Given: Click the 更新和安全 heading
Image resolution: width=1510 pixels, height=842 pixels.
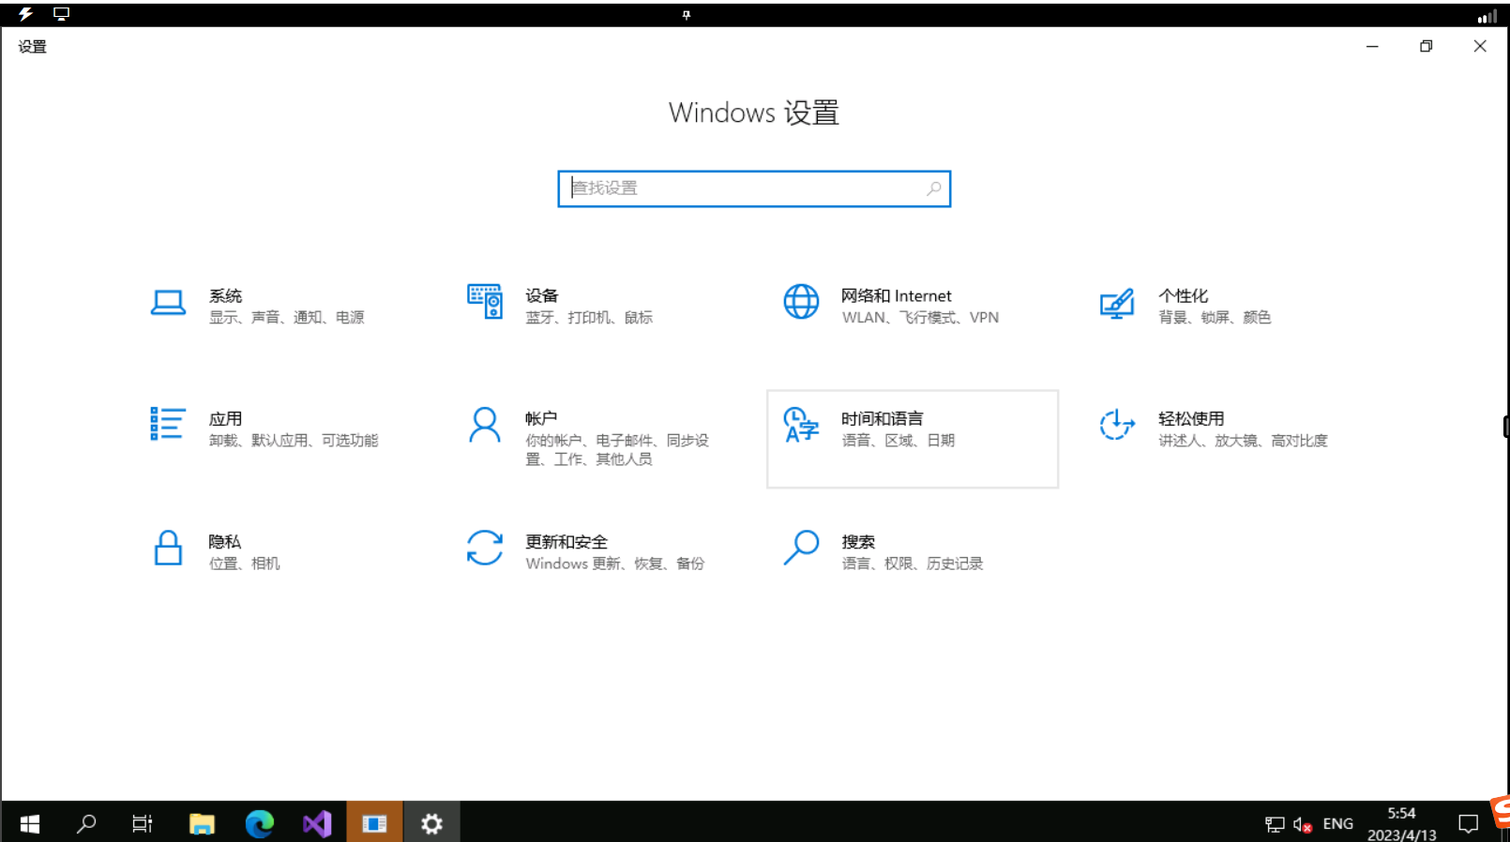Looking at the screenshot, I should (566, 542).
